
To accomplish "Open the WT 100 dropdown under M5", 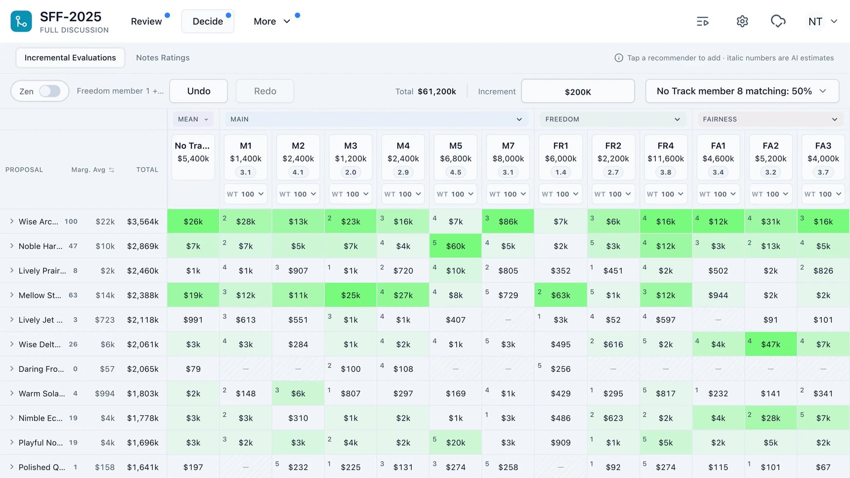I will pyautogui.click(x=455, y=194).
